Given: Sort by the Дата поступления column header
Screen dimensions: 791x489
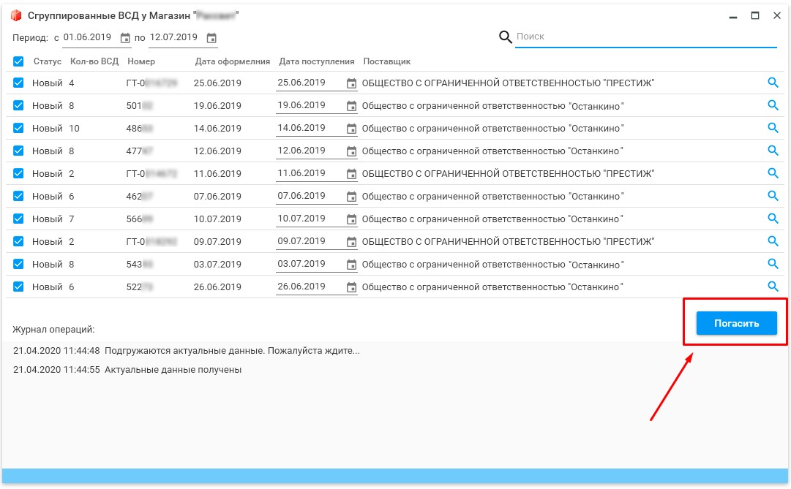Looking at the screenshot, I should pyautogui.click(x=317, y=61).
